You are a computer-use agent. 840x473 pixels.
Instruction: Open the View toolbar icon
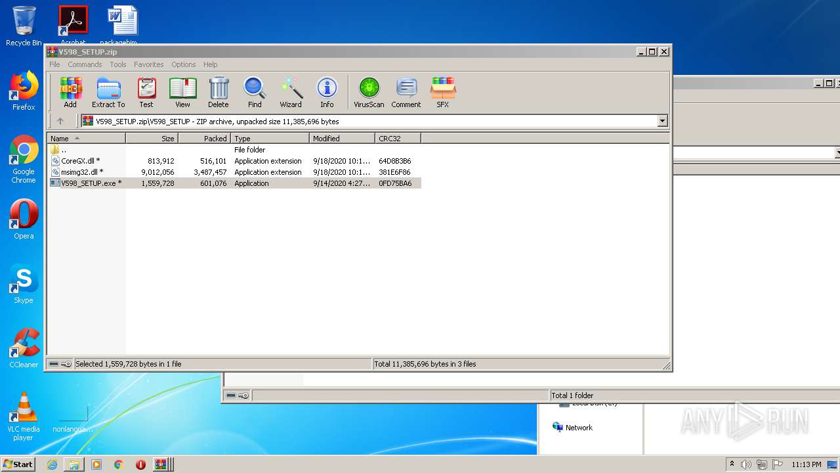182,92
